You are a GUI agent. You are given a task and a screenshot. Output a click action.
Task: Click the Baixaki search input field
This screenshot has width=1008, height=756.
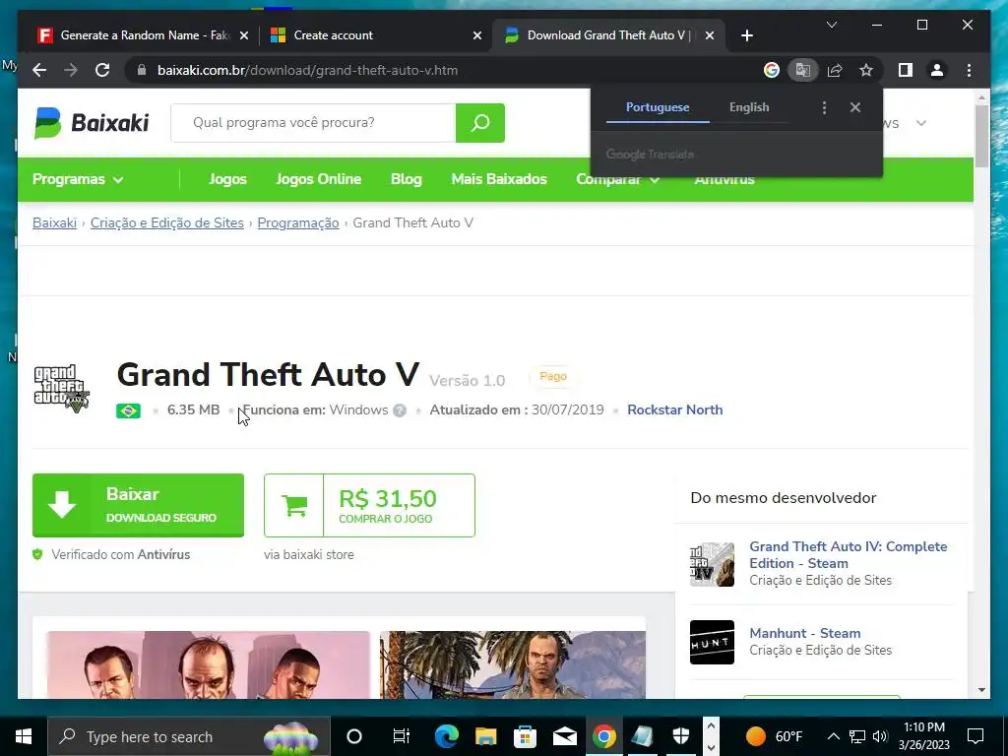tap(313, 123)
